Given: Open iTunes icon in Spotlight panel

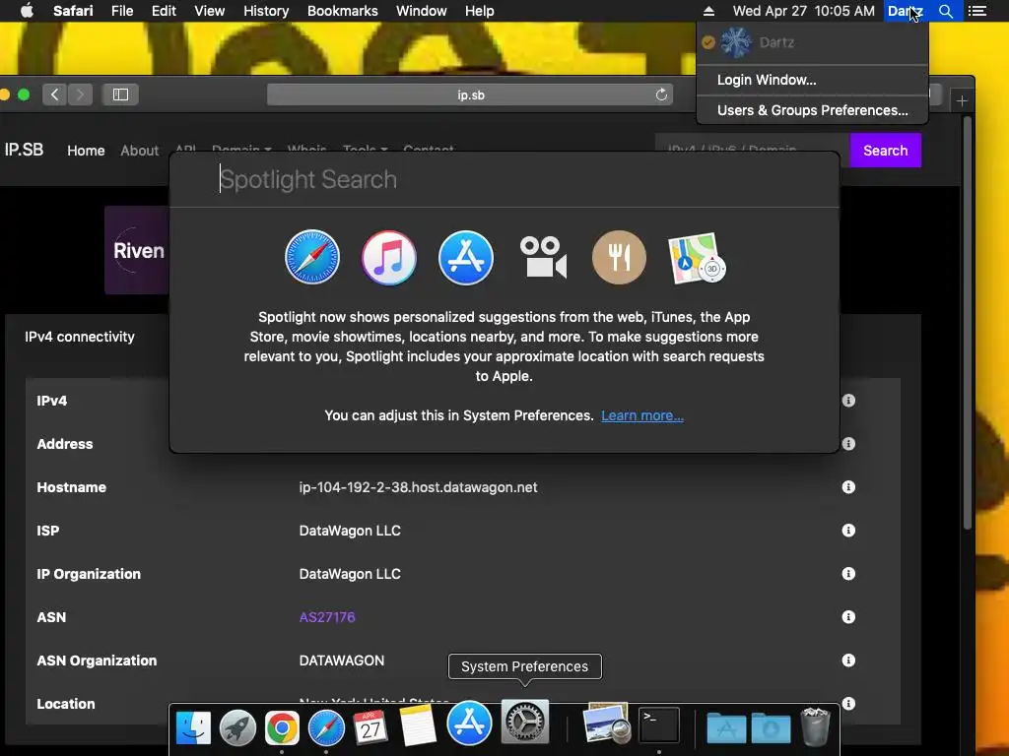Looking at the screenshot, I should click(x=388, y=257).
